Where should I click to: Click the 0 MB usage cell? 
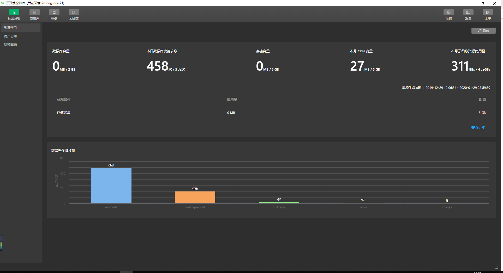tap(231, 113)
